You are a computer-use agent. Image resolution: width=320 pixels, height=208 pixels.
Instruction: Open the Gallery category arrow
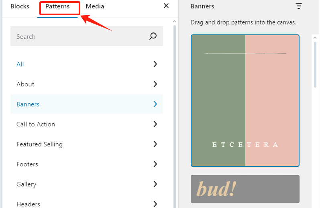(155, 184)
